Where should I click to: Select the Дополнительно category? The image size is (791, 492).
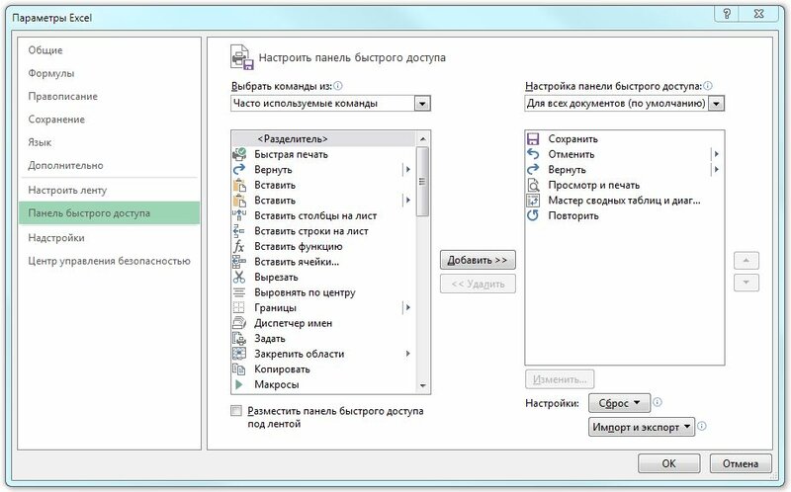[65, 165]
